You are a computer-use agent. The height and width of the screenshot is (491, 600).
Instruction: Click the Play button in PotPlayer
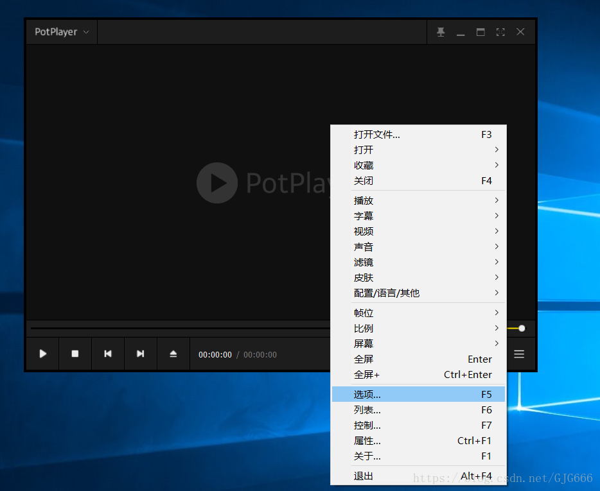(43, 354)
